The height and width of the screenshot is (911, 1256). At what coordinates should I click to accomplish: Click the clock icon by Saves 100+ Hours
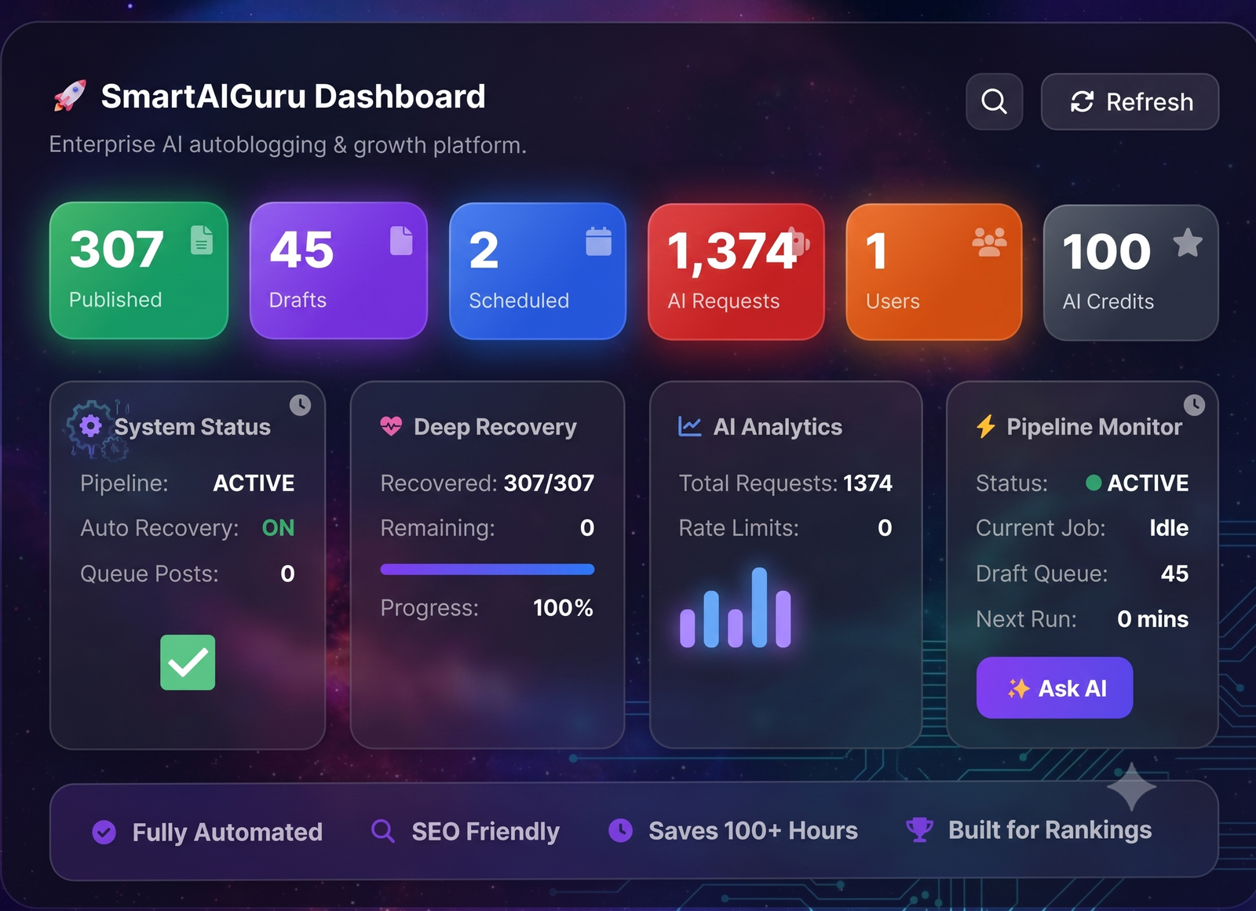[x=620, y=830]
